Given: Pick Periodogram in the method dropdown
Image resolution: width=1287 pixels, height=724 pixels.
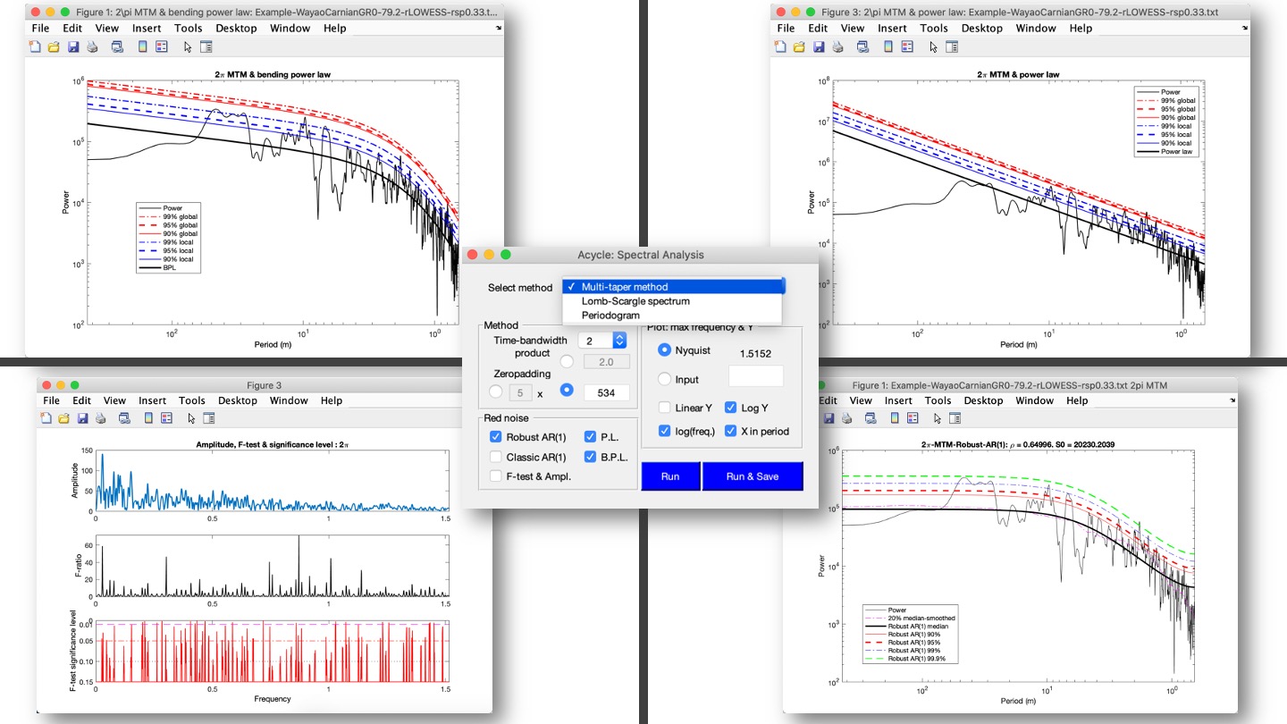Looking at the screenshot, I should (612, 316).
